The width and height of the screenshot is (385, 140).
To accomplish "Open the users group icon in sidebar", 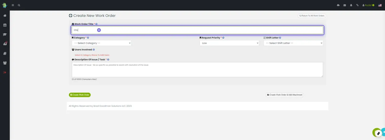I will coord(5,63).
